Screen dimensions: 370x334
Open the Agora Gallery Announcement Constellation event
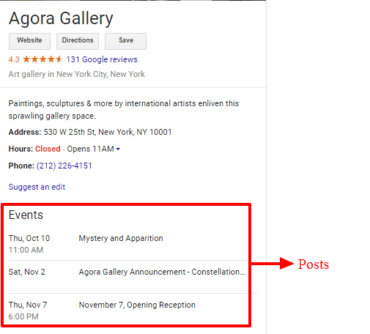pos(162,272)
